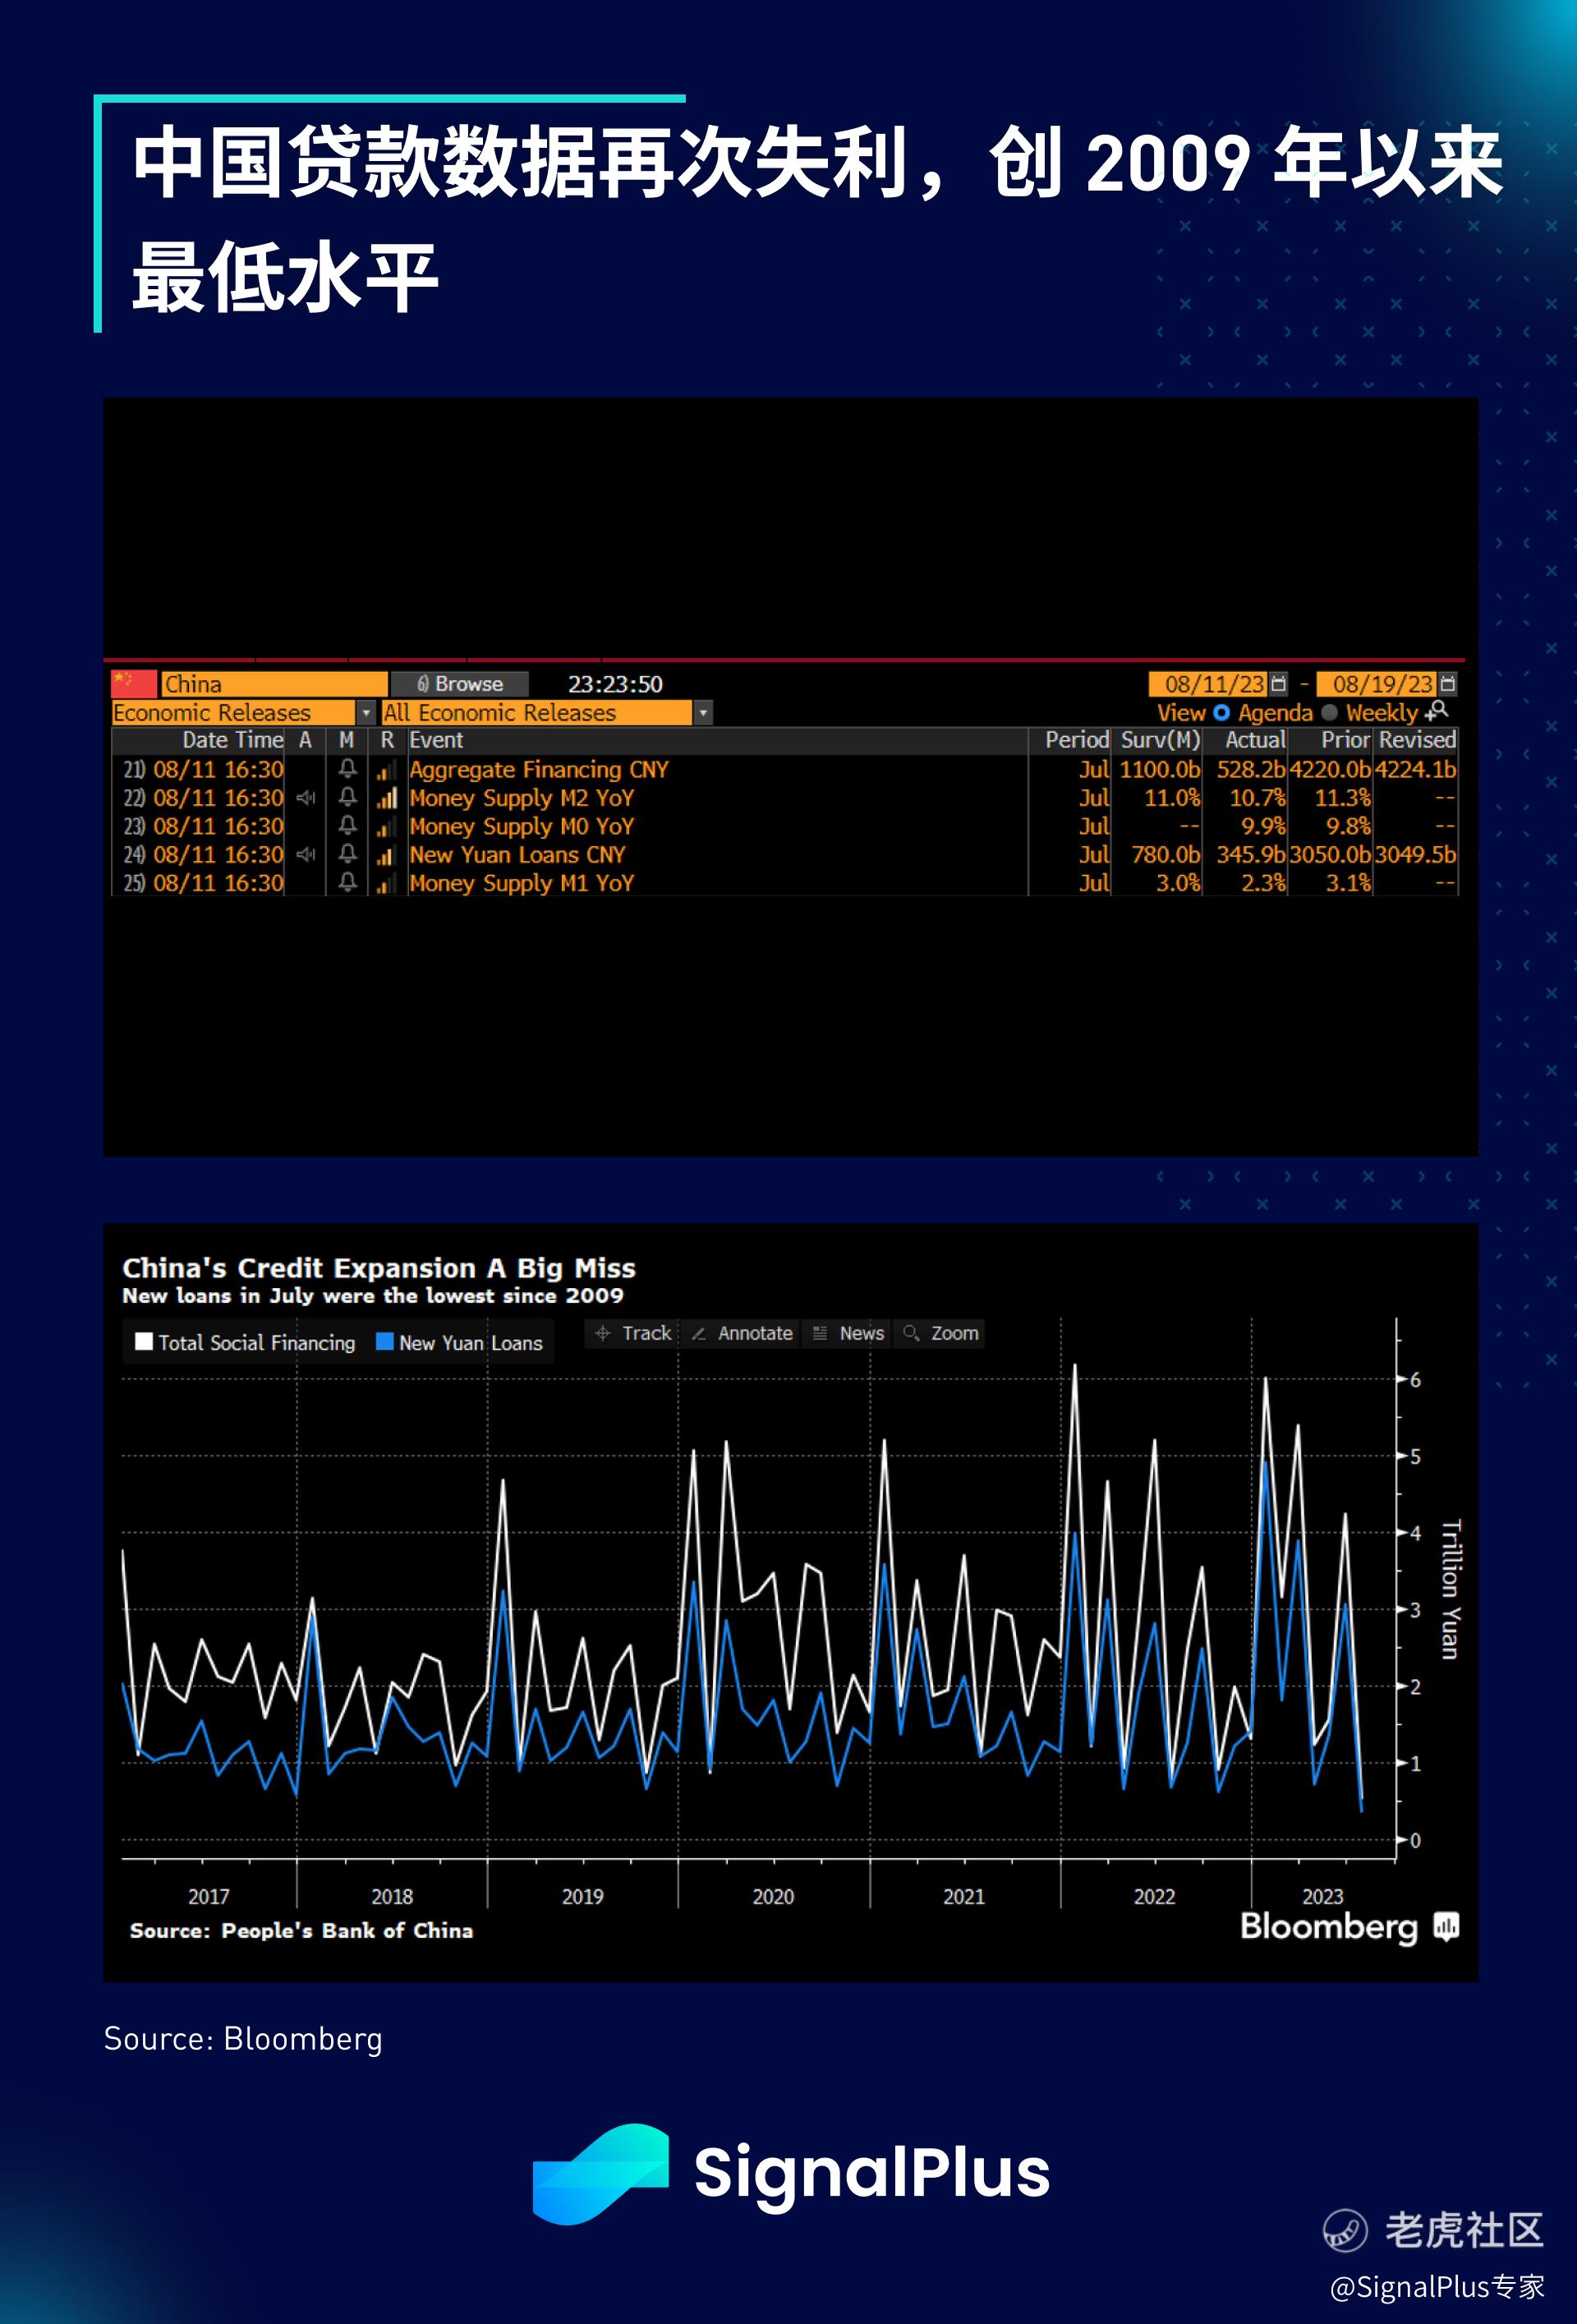Open calendar picker next to 08/11/23 date
Screen dimensions: 1577x2324
1278,683
